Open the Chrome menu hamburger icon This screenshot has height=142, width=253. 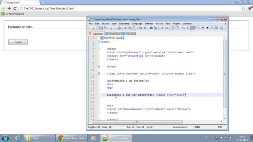coord(250,8)
